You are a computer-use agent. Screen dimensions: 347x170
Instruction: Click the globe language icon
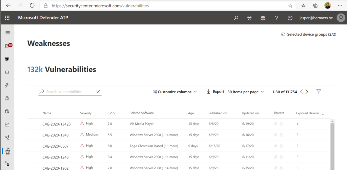pos(263,18)
